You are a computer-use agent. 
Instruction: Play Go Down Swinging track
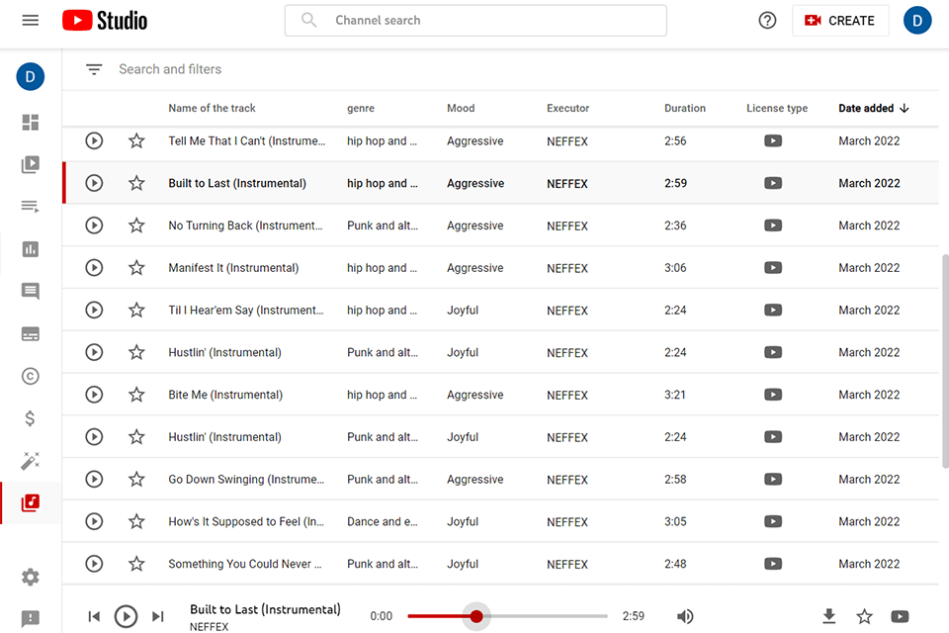coord(94,479)
